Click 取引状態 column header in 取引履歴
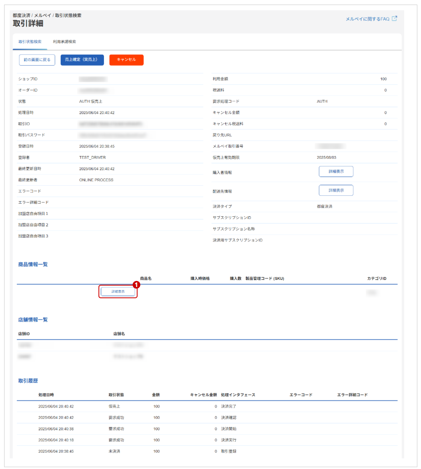Viewport: 421px width, 469px height. pos(116,395)
